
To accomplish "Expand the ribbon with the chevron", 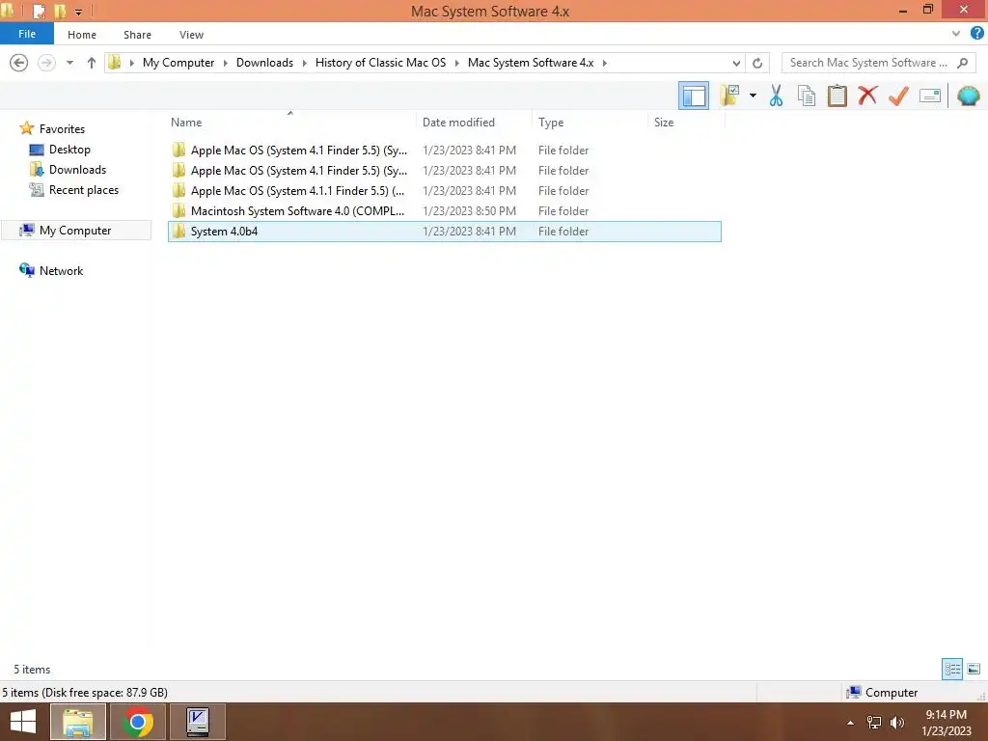I will point(956,34).
